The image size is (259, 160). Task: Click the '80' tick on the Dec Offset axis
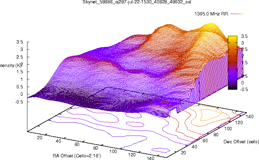click(x=216, y=135)
